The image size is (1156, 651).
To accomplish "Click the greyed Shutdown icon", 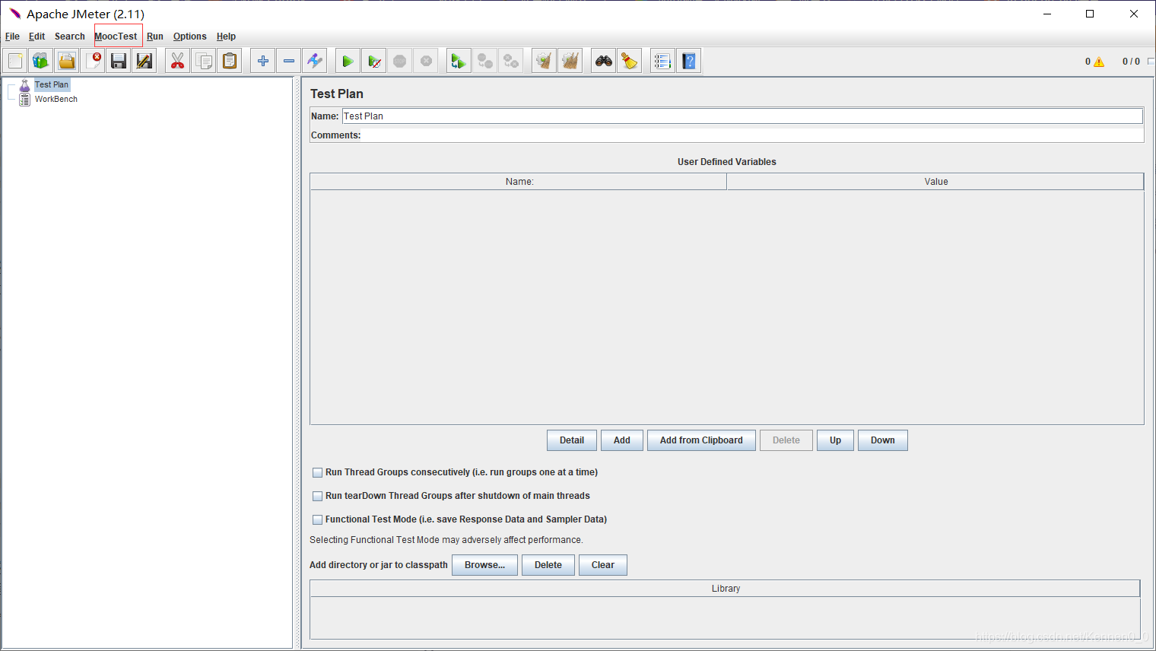I will click(426, 61).
